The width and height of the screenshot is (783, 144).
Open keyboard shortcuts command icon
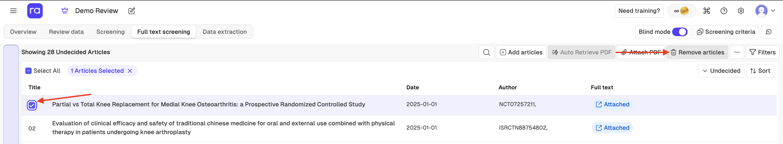coord(707,11)
